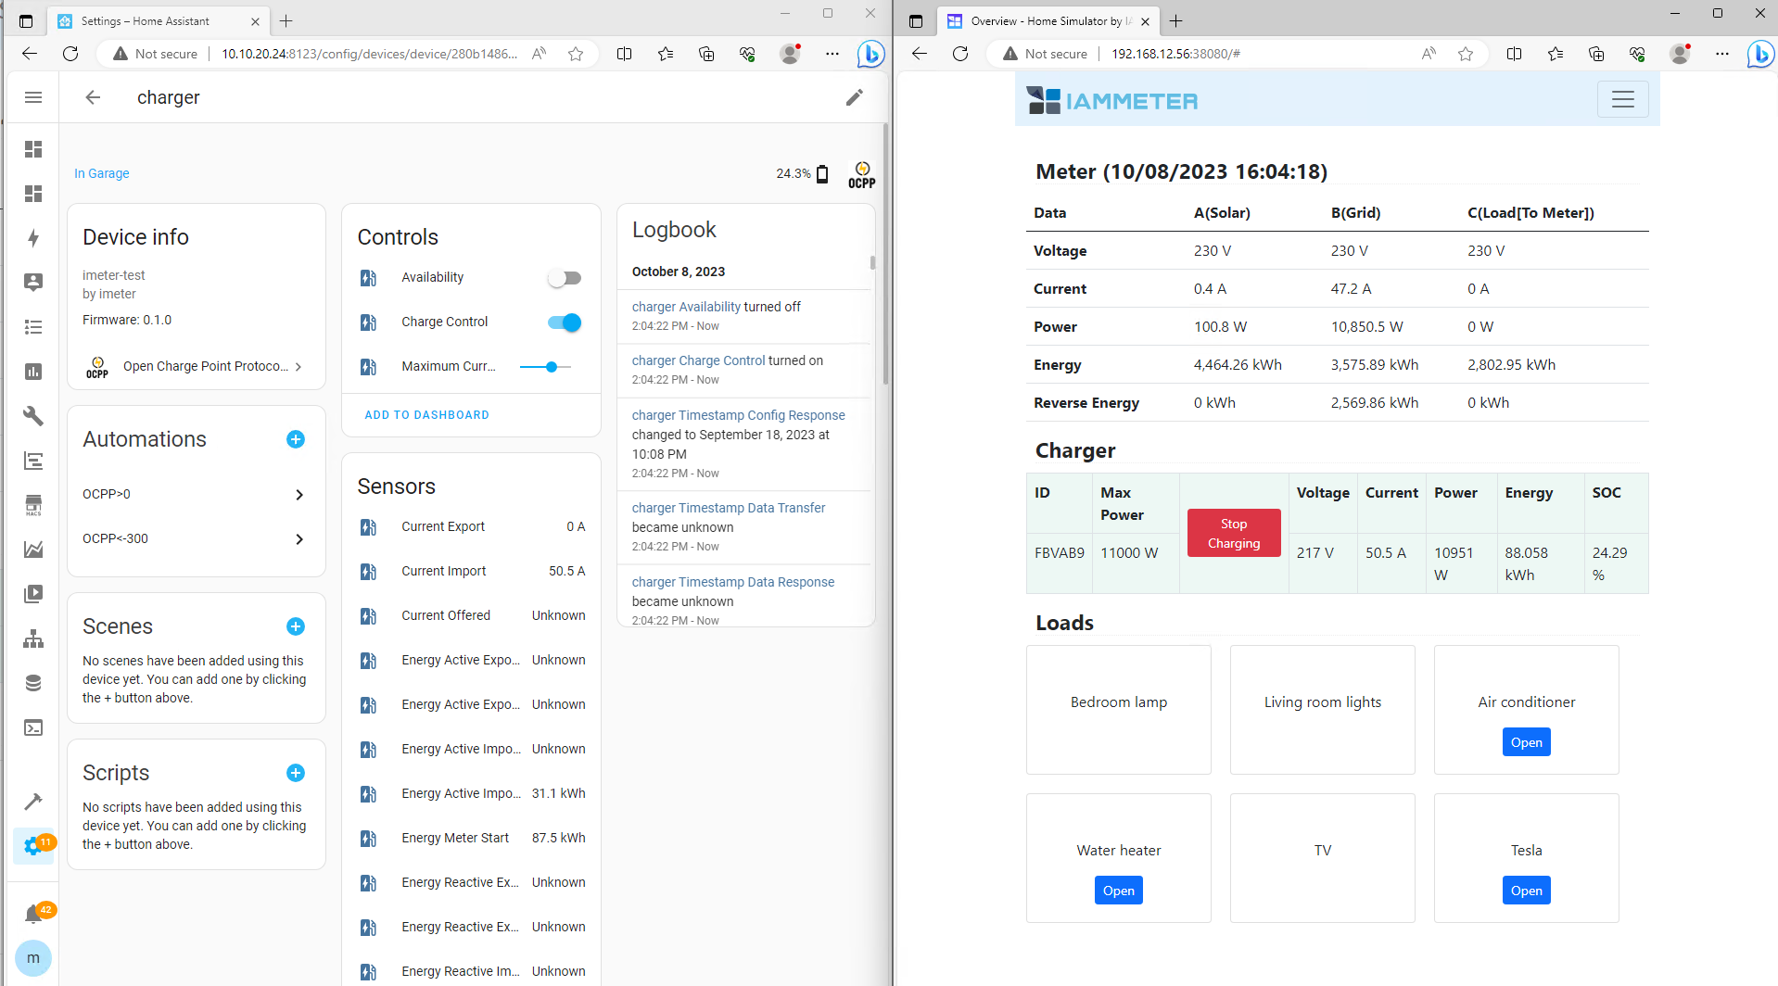Click the OCPP integration icon at top right
This screenshot has height=986, width=1778.
[x=861, y=174]
